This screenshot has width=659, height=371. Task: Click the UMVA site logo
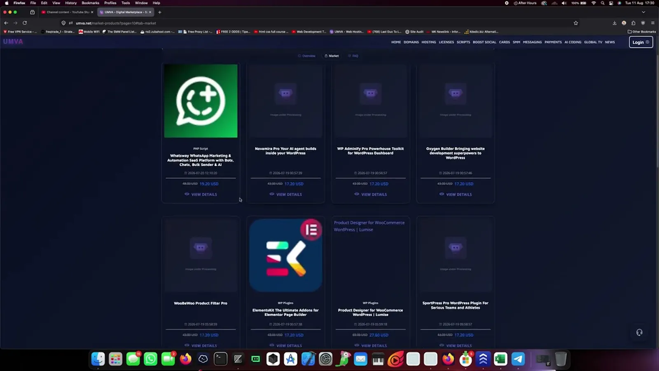click(x=13, y=42)
